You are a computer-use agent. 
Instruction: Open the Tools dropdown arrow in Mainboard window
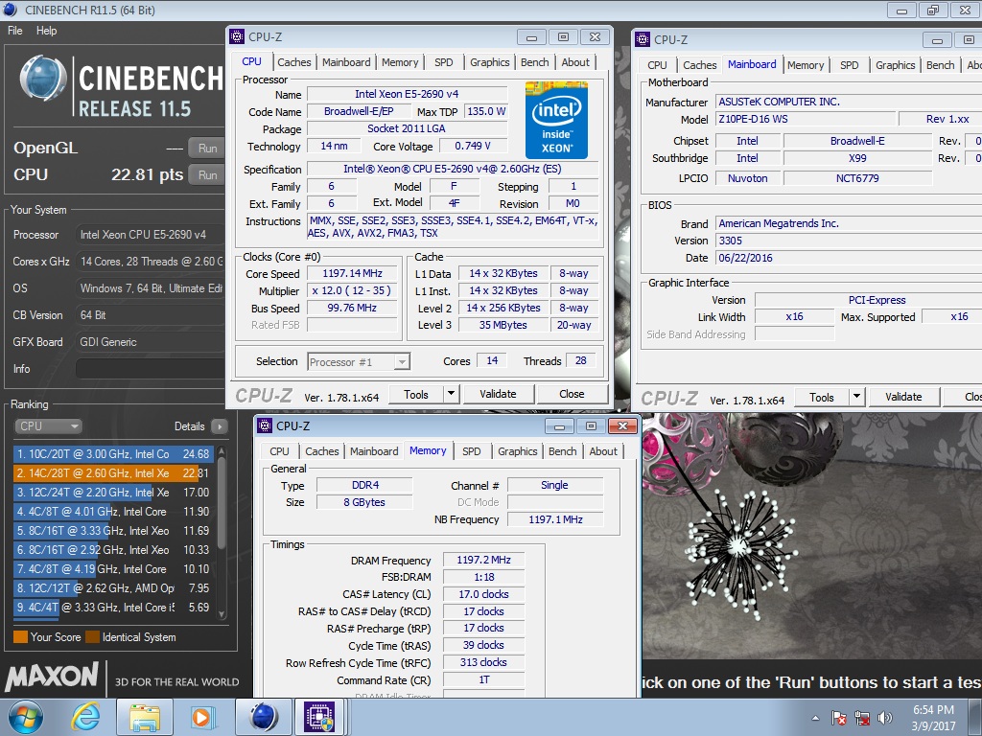point(856,397)
